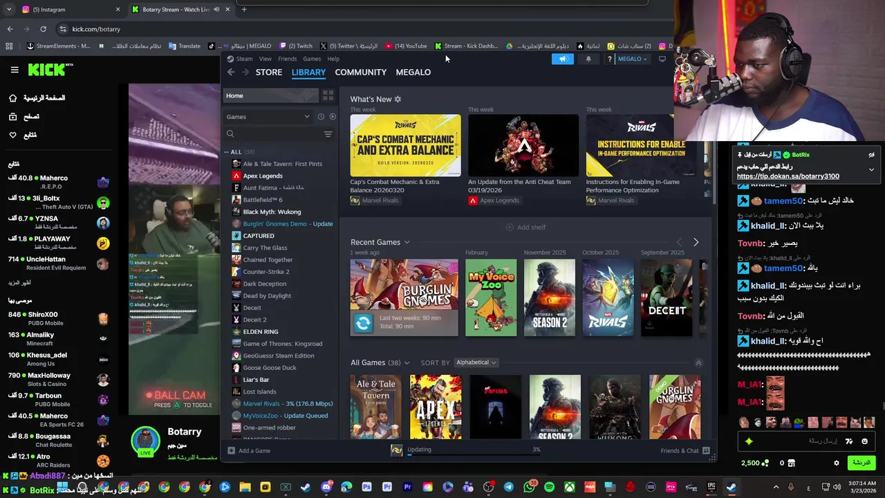Screen dimensions: 885x498
Task: Open Games menu in Steam
Action: point(312,59)
